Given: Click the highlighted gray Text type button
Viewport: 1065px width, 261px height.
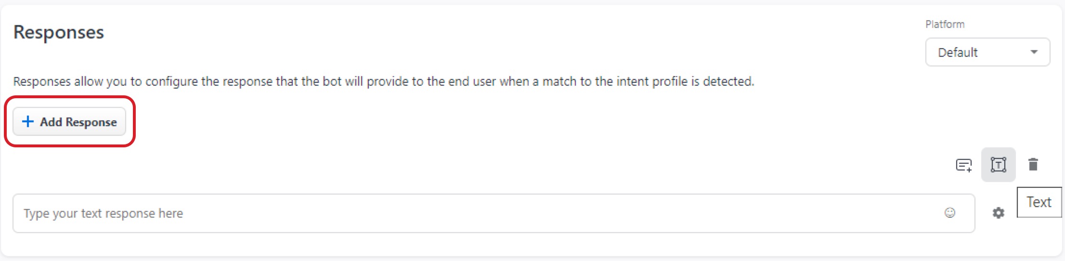Looking at the screenshot, I should pos(998,165).
